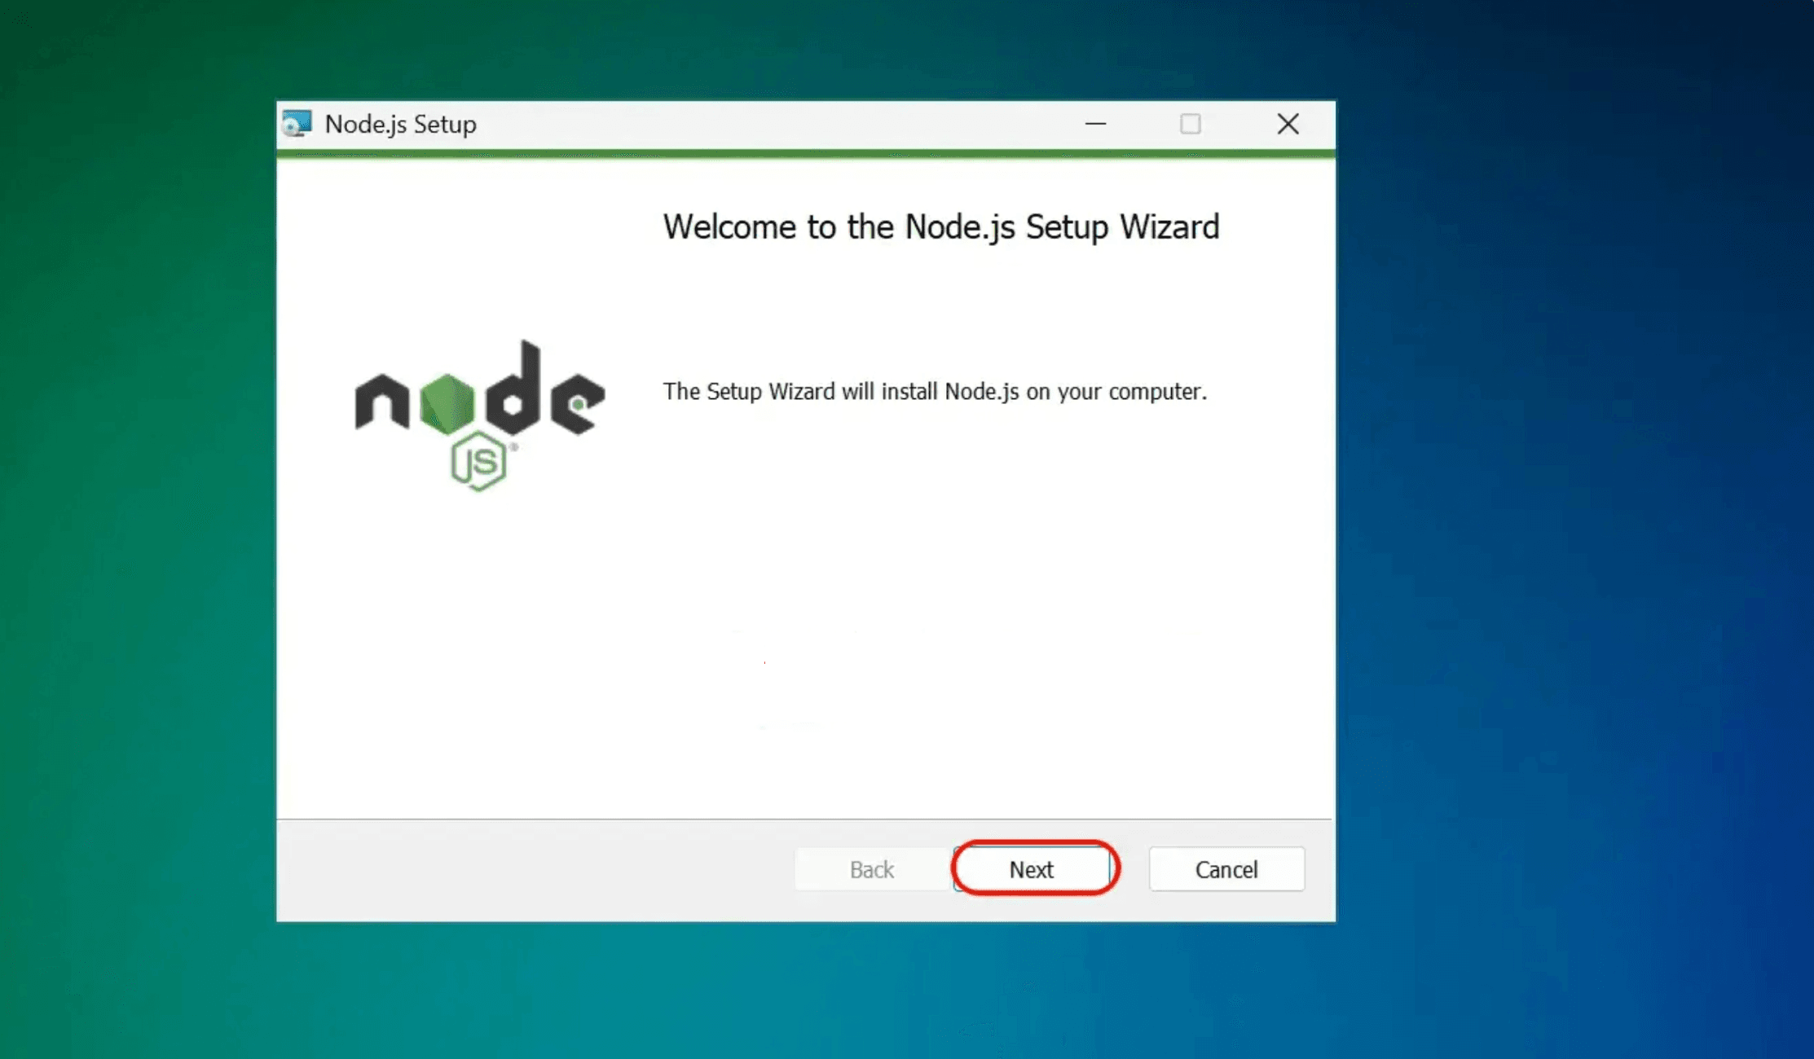The height and width of the screenshot is (1059, 1814).
Task: Close the Node.js Setup window
Action: (1288, 124)
